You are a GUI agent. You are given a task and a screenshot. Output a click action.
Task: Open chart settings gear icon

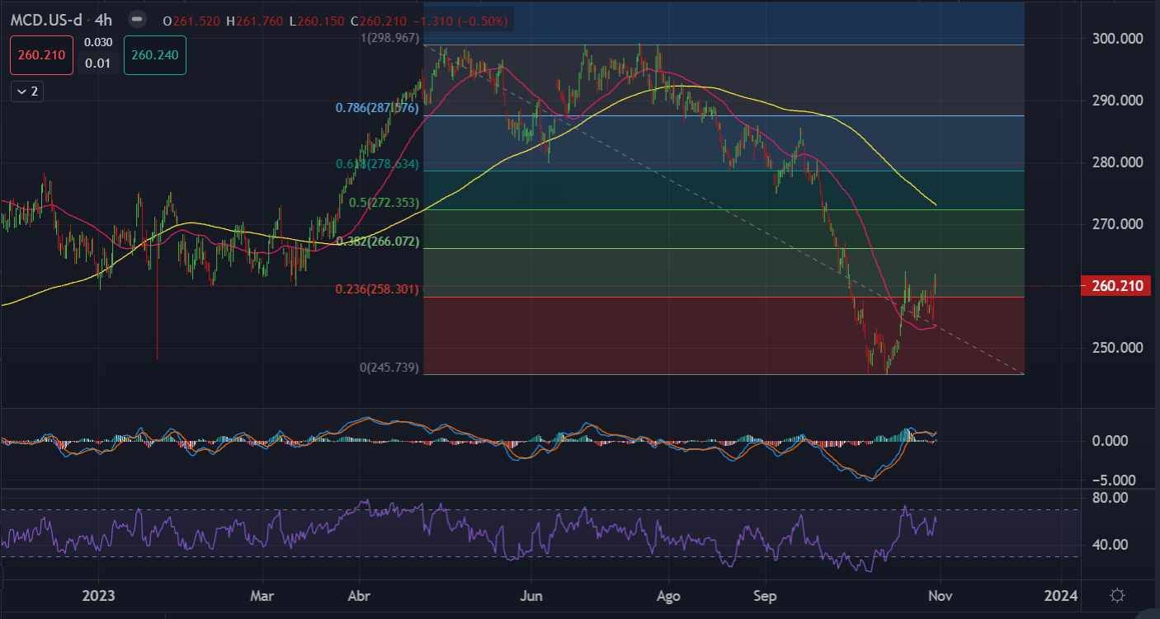click(1117, 595)
